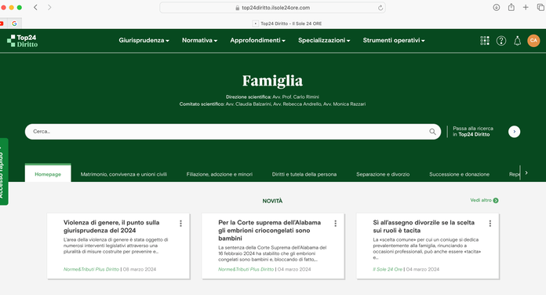Open the YouTube favorite icon
This screenshot has height=295, width=546.
tap(2, 24)
